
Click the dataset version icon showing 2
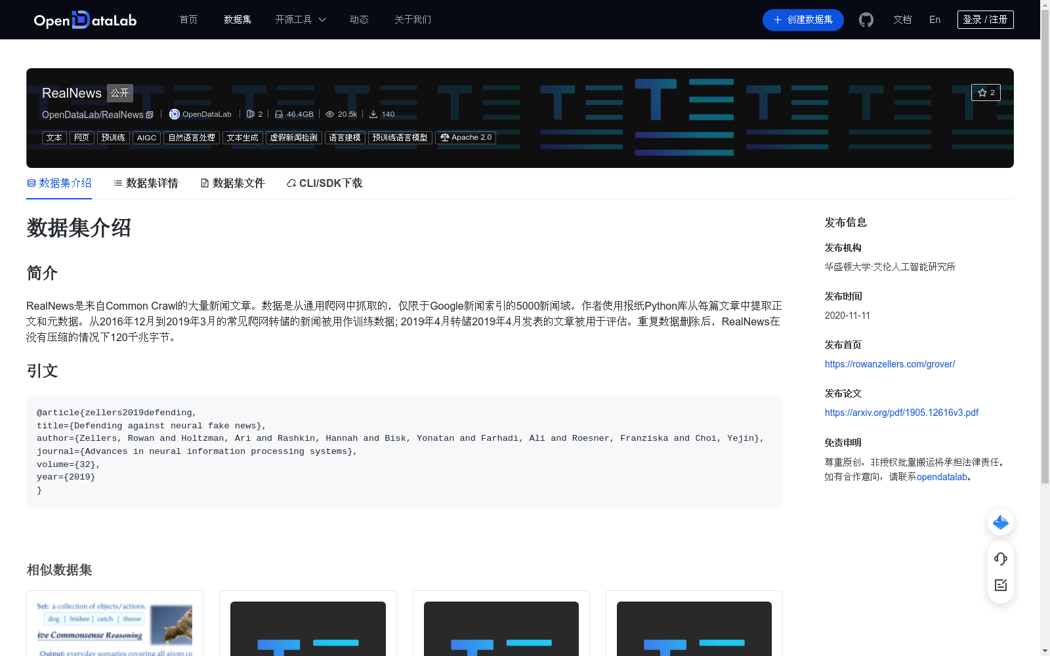(x=250, y=113)
